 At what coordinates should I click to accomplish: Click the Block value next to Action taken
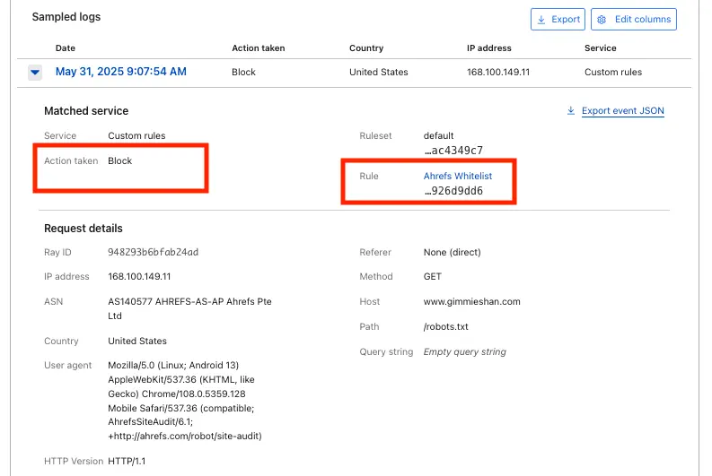(x=120, y=161)
